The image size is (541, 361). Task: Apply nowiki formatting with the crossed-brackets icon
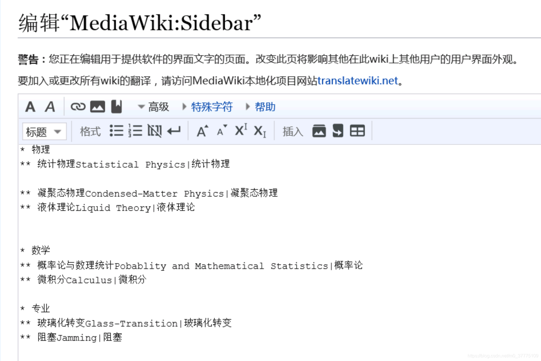coord(154,131)
